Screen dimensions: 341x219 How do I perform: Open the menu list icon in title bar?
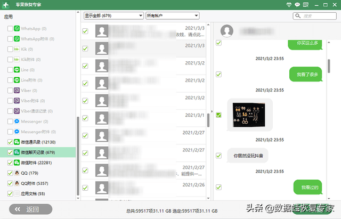(306, 5)
